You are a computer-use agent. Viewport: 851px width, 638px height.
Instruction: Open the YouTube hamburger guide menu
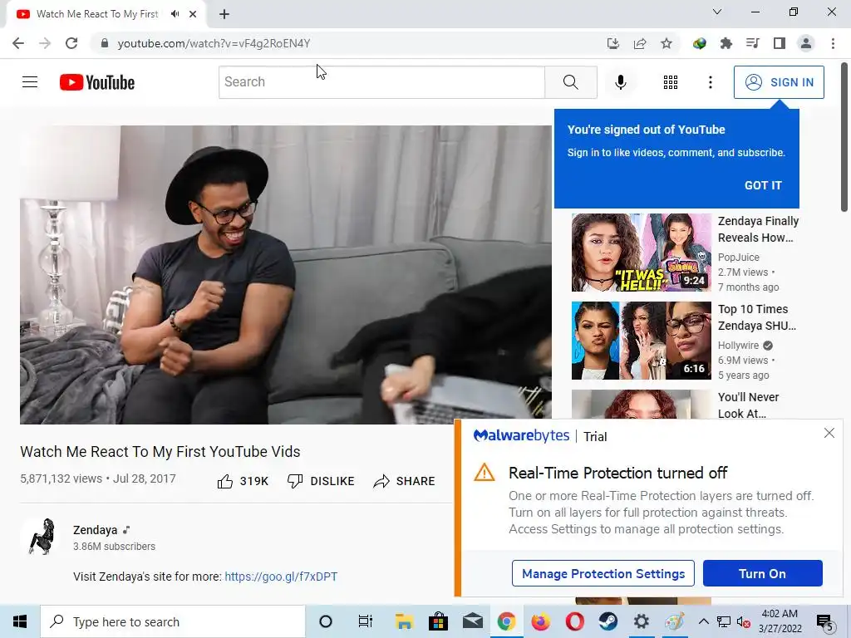[30, 82]
